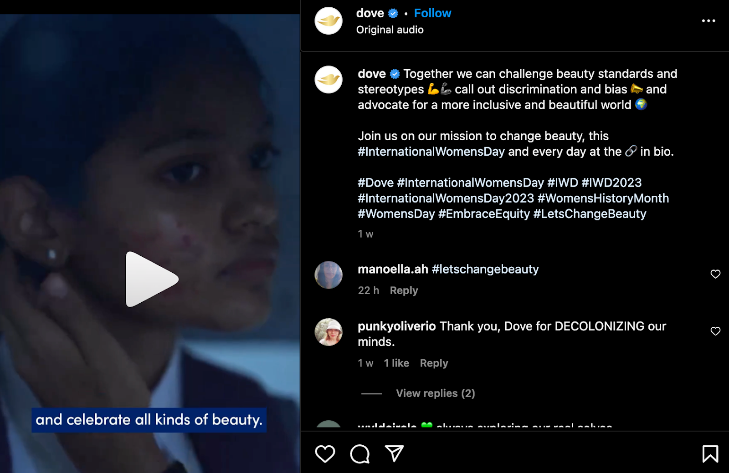Image resolution: width=729 pixels, height=473 pixels.
Task: Open the Original audio link
Action: pyautogui.click(x=390, y=30)
